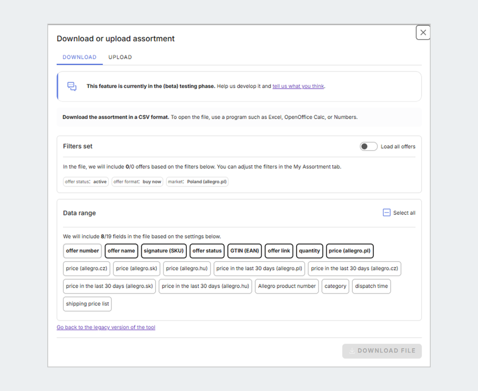Click the Filters set heading
Screen dimensions: 478x391
78,146
